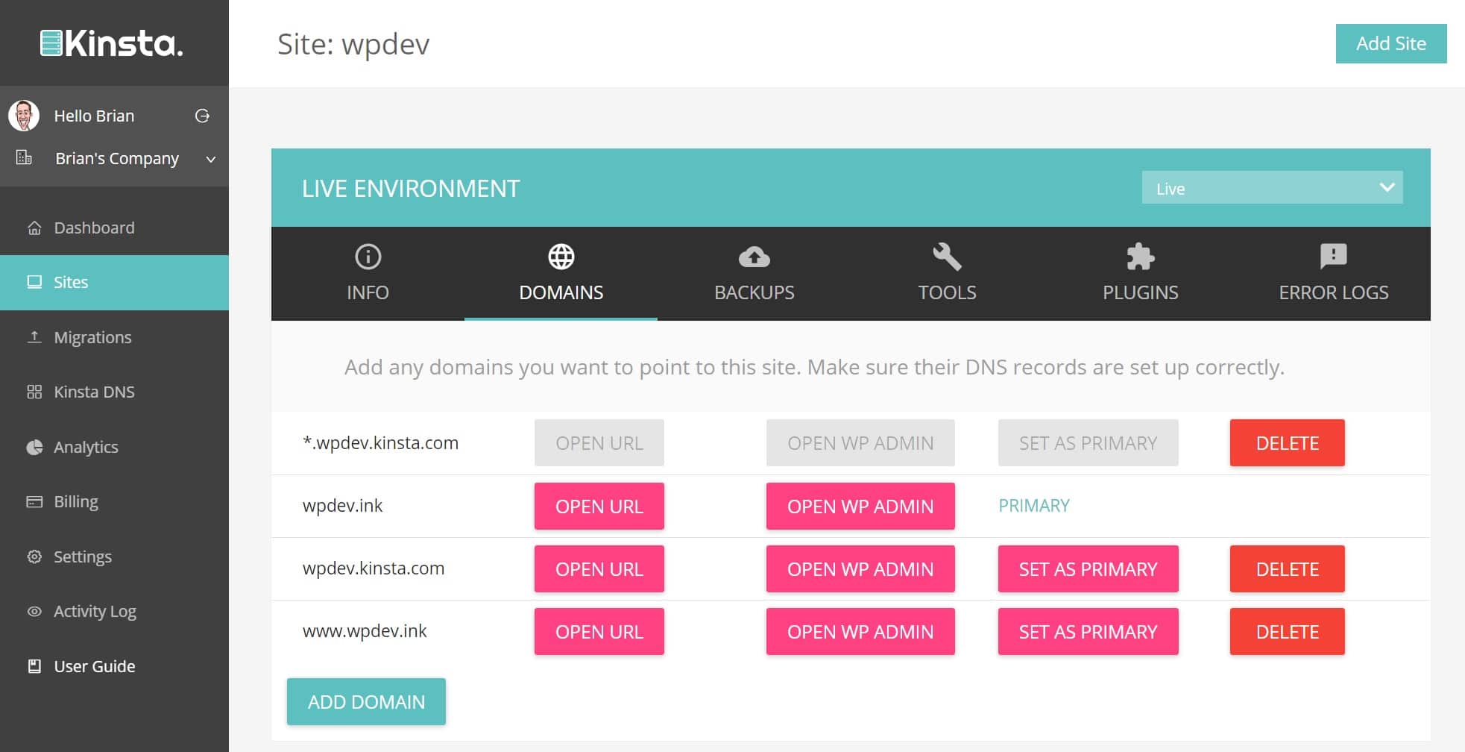Click the Activity Log eye icon
Screen dimensions: 1465x752
34,611
